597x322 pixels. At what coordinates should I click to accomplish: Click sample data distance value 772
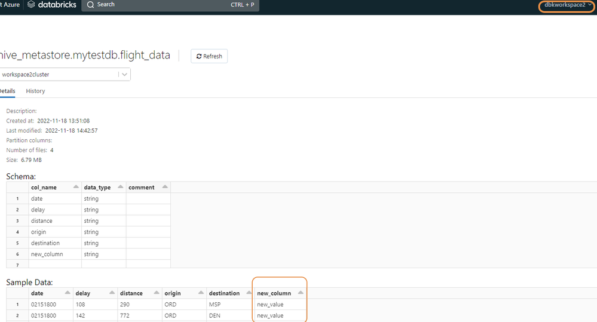click(124, 315)
